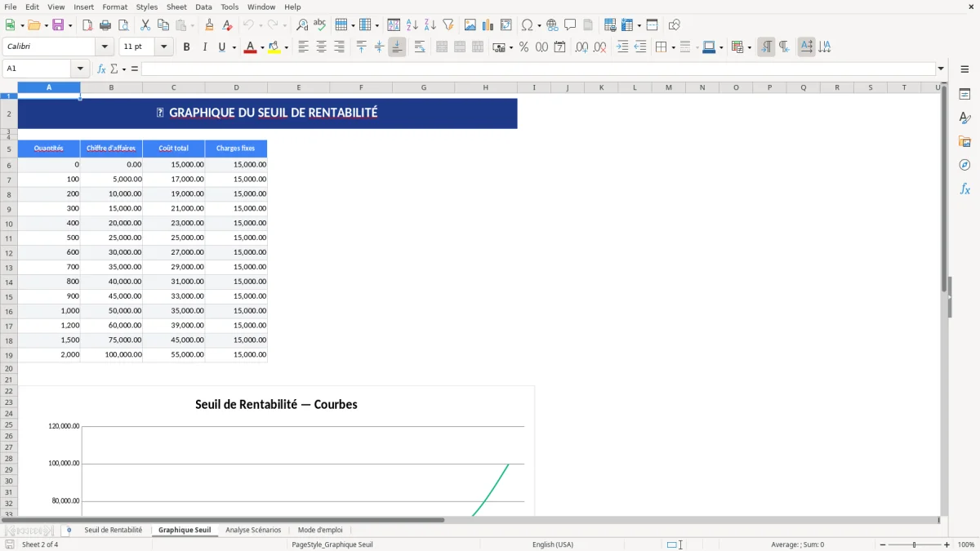The image size is (980, 551).
Task: Sort data in ascending order
Action: coord(411,24)
